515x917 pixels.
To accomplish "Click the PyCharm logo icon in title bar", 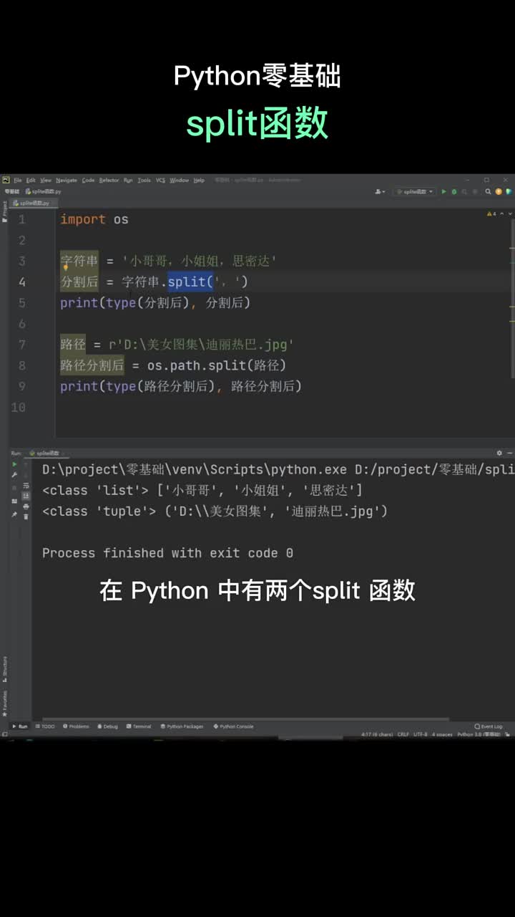I will pos(5,181).
